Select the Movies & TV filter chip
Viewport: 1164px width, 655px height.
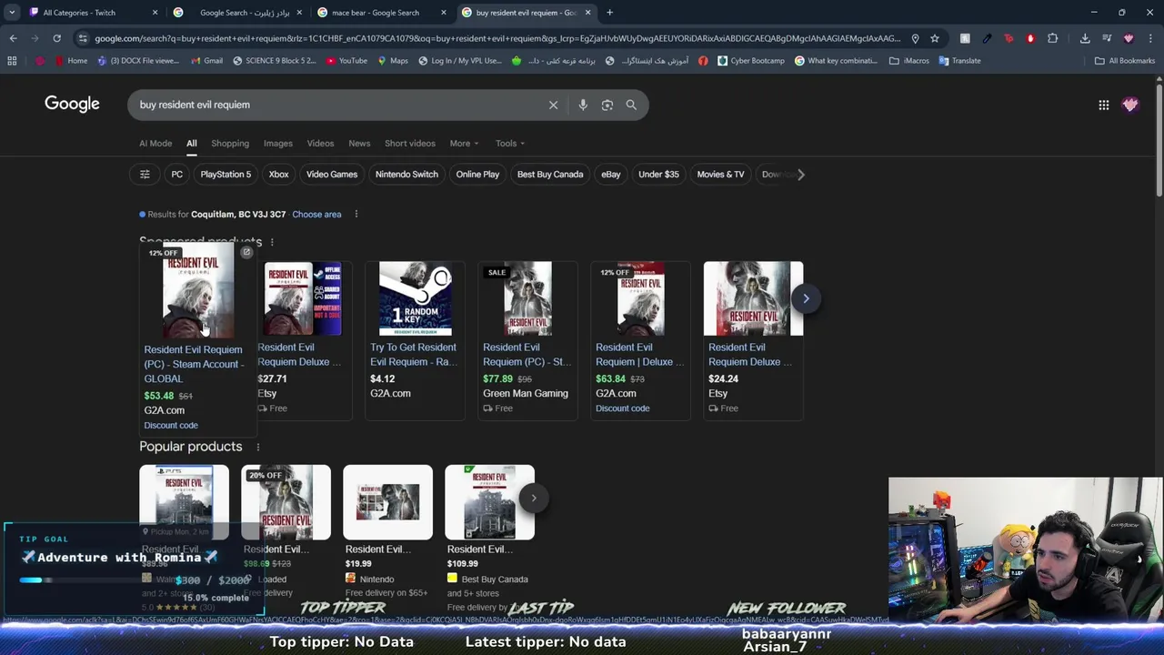[x=720, y=174]
